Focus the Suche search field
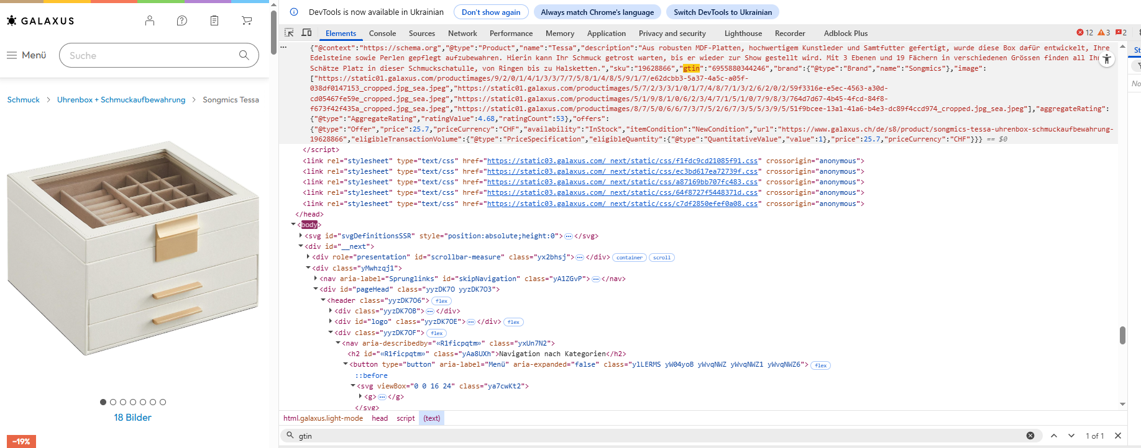 pyautogui.click(x=158, y=55)
